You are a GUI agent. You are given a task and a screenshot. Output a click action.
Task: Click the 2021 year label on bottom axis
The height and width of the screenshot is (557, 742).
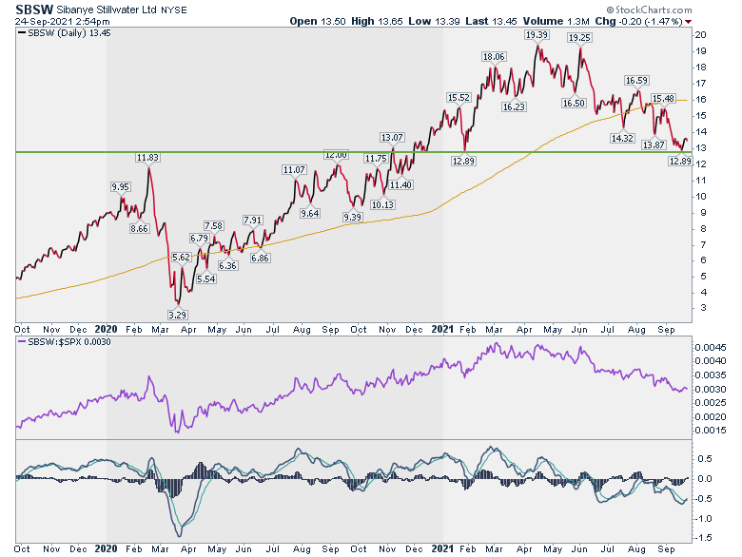pyautogui.click(x=442, y=549)
